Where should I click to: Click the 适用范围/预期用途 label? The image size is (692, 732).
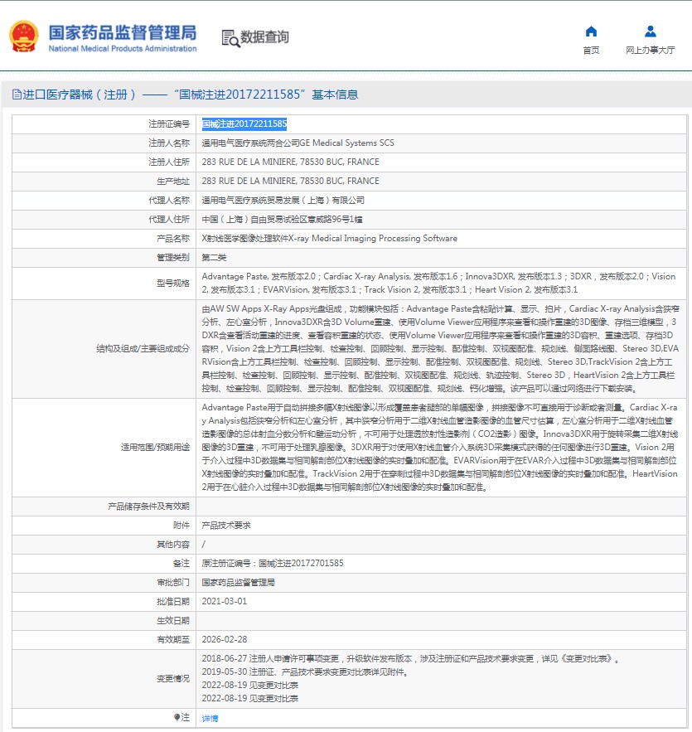(x=155, y=447)
